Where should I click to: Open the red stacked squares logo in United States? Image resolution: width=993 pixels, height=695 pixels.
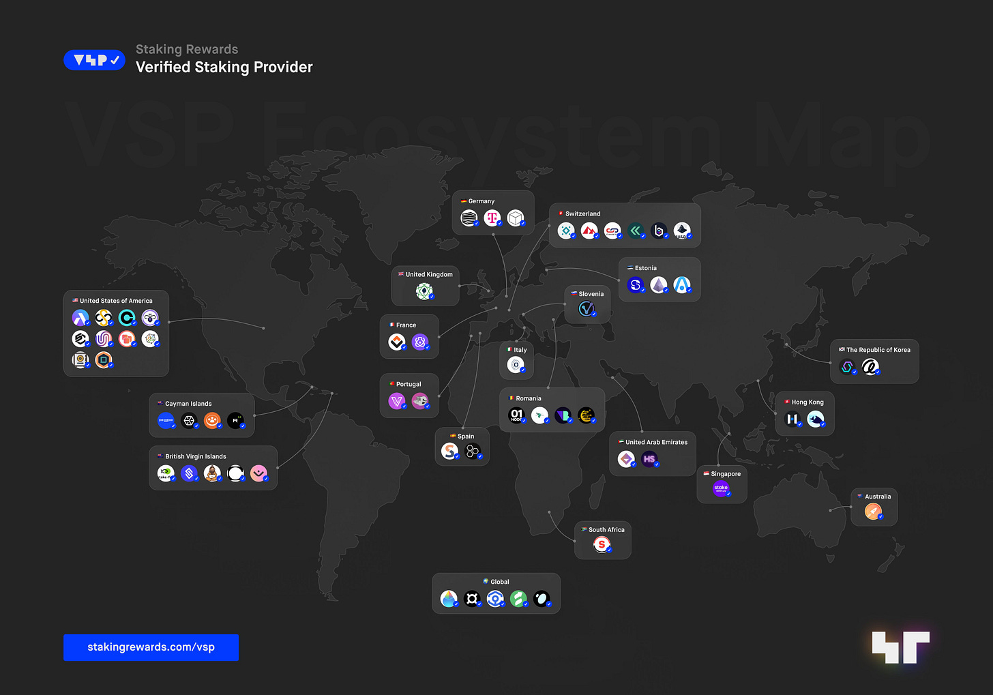click(127, 339)
